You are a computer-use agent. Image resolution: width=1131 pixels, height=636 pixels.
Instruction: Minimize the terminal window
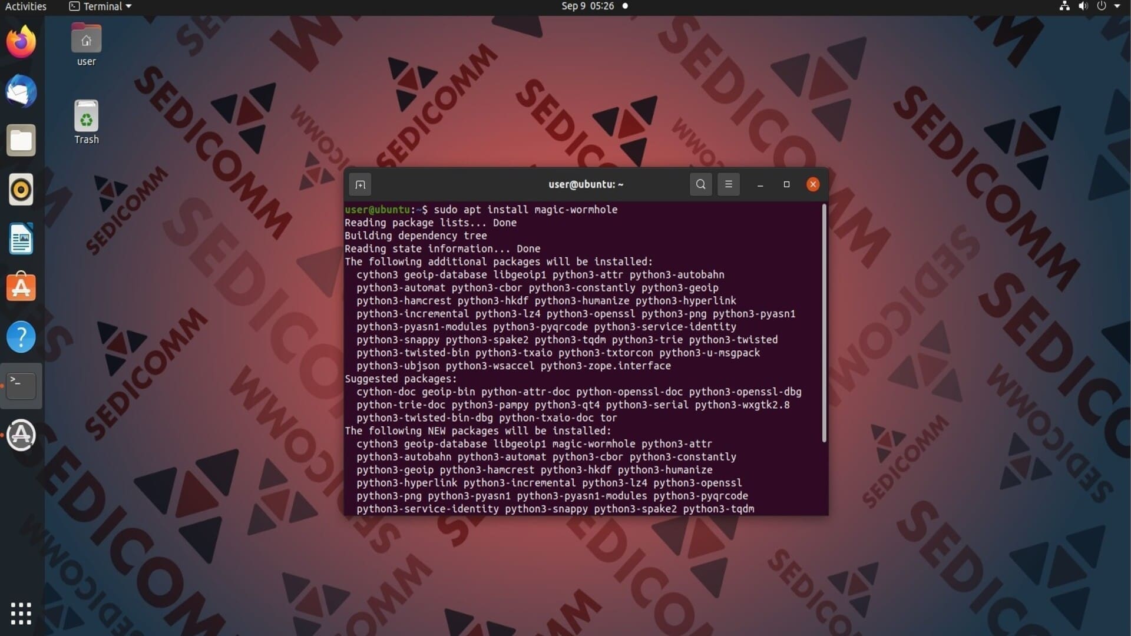tap(760, 184)
